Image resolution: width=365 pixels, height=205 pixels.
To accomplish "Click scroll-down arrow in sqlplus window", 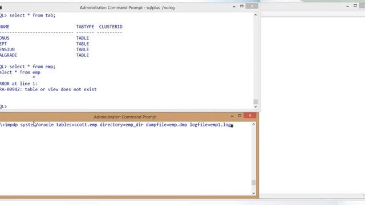I will (x=255, y=106).
